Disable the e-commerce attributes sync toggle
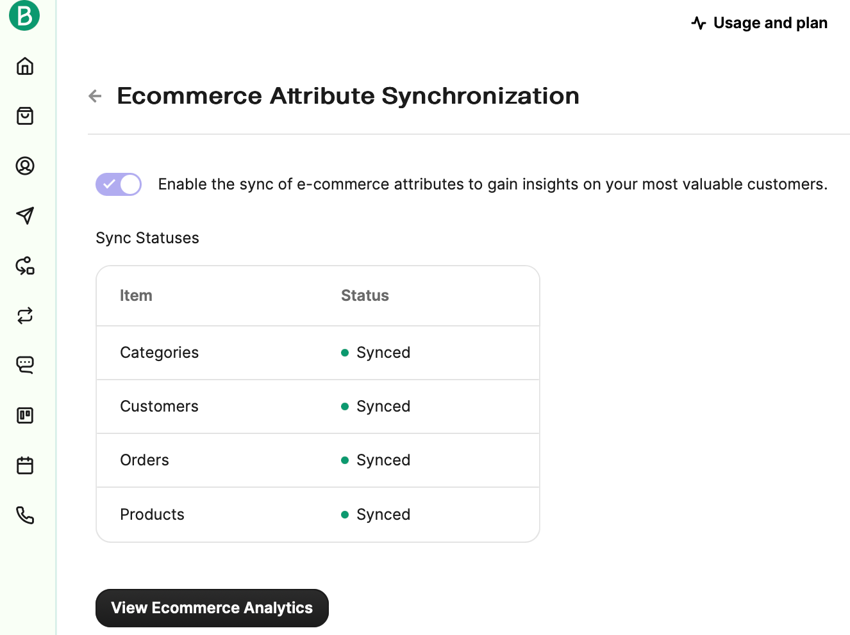850x635 pixels. pyautogui.click(x=119, y=184)
